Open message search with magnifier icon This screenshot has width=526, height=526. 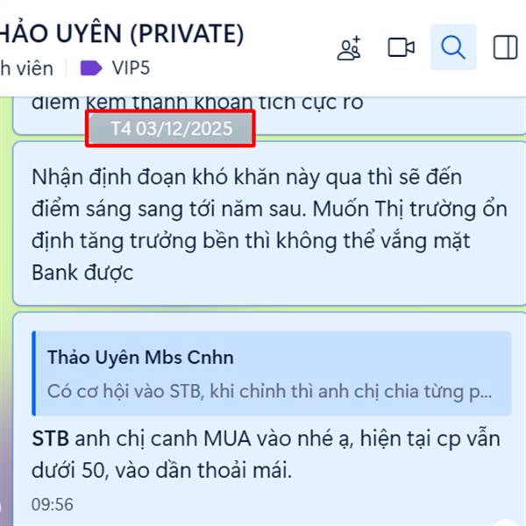(453, 47)
